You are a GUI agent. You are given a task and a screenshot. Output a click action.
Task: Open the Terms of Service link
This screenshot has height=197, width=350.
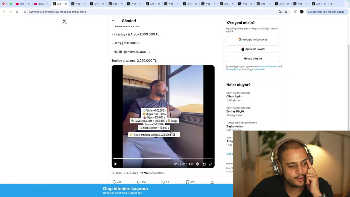[268, 66]
